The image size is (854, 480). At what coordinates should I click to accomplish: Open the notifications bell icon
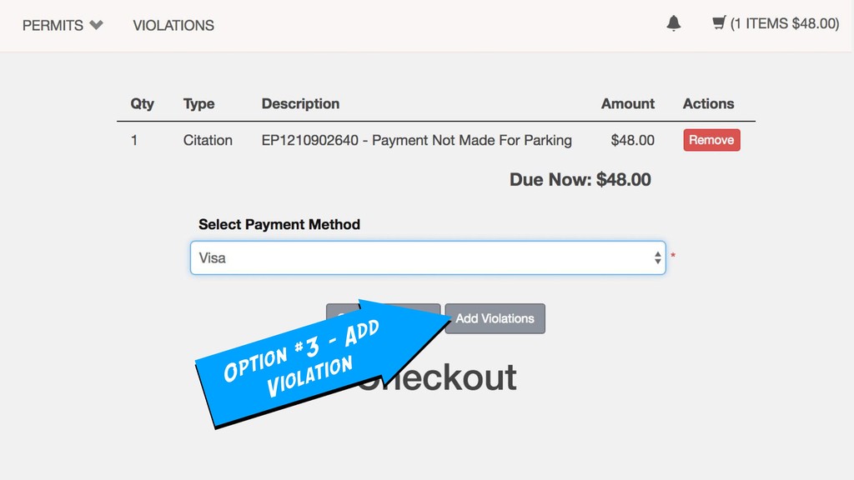coord(674,23)
